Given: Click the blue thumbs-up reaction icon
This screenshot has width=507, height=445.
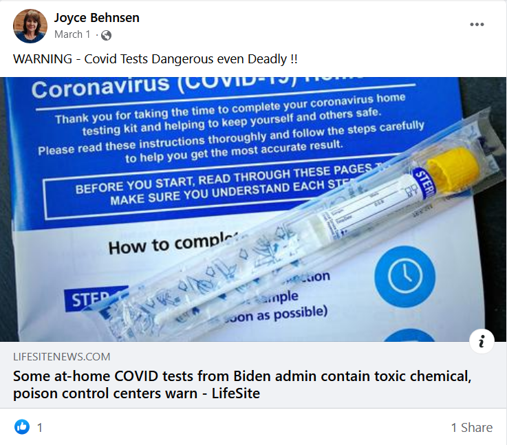Looking at the screenshot, I should (x=22, y=427).
